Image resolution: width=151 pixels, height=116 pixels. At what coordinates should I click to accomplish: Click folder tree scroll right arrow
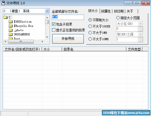tap(43, 42)
